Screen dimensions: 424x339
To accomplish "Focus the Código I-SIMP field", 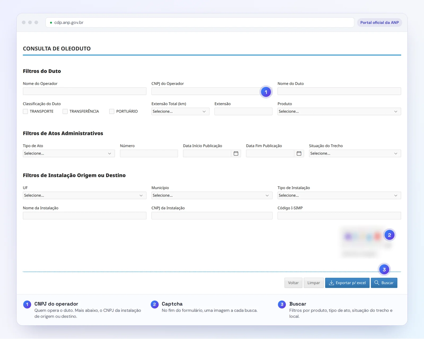I will [339, 216].
